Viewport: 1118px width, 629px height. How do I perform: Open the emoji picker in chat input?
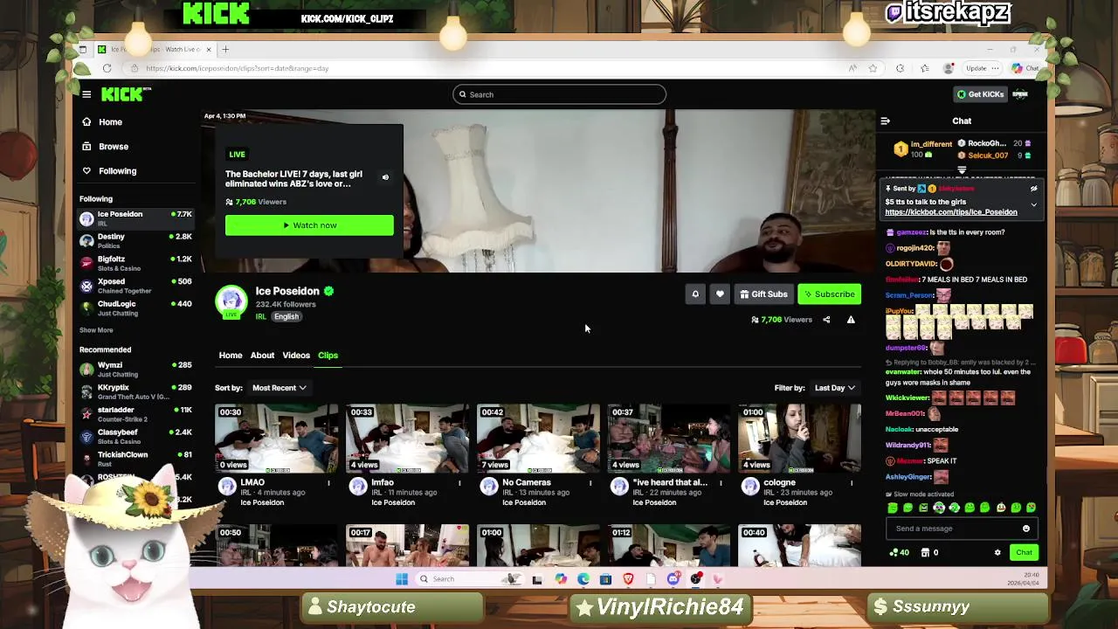1026,529
